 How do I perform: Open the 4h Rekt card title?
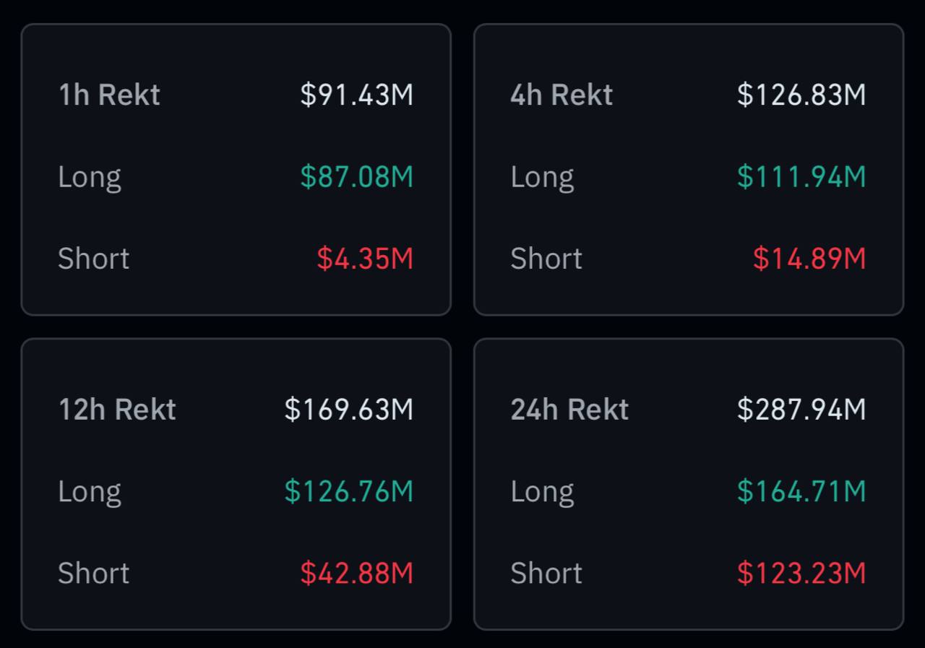(x=562, y=95)
